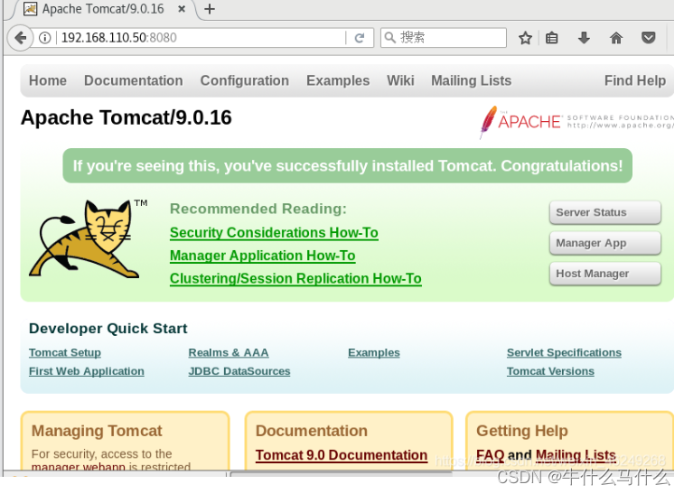Screen dimensions: 684x494
Task: Close the Apache Tomcat/9.0.16 tab
Action: coord(182,9)
